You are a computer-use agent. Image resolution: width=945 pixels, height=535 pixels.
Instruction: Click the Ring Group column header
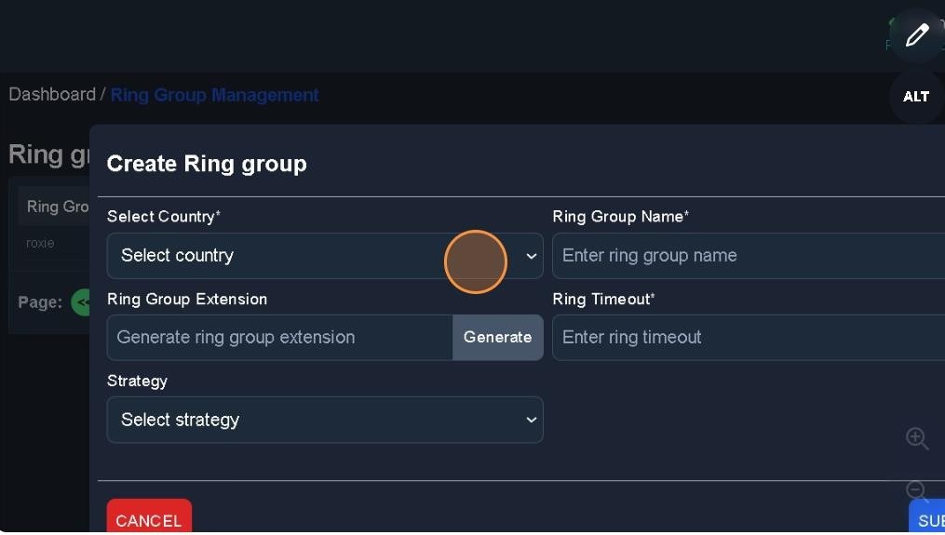click(x=57, y=207)
